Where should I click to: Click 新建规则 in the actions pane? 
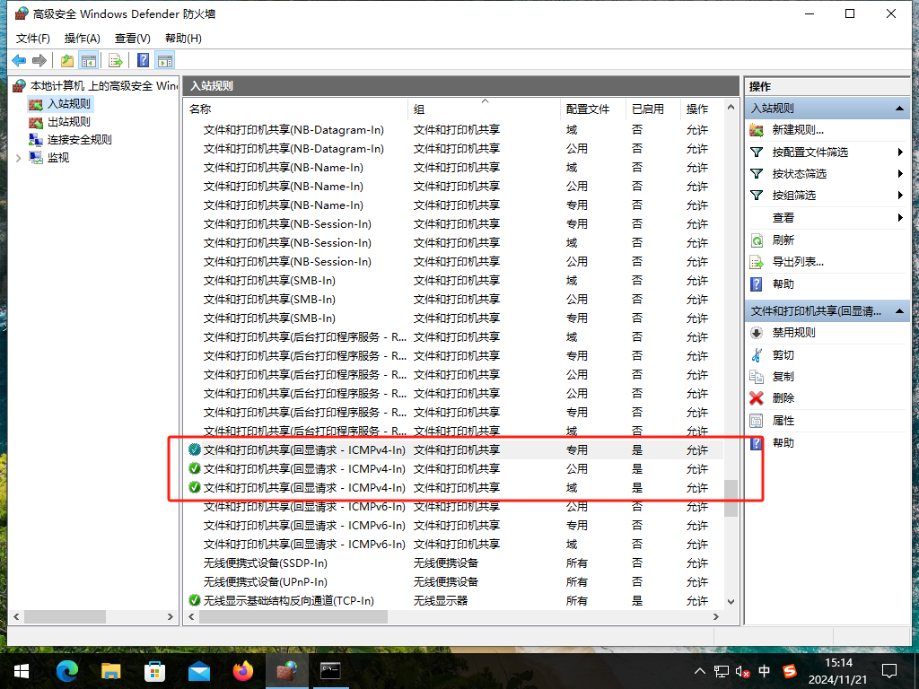(x=797, y=130)
